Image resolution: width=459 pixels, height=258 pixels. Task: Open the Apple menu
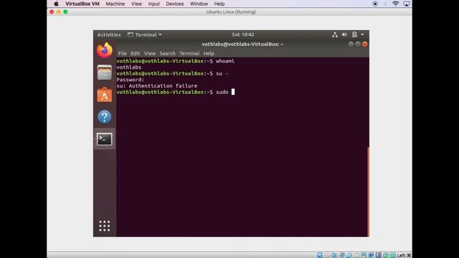pyautogui.click(x=56, y=4)
